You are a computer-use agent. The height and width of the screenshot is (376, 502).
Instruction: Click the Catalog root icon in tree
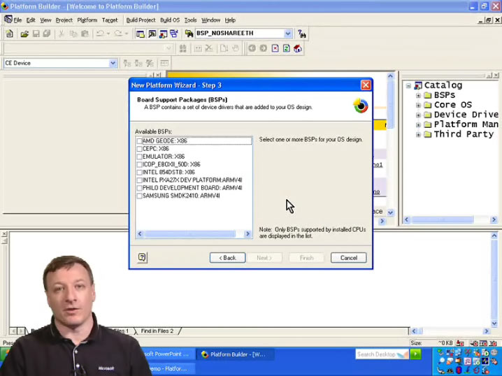[418, 85]
